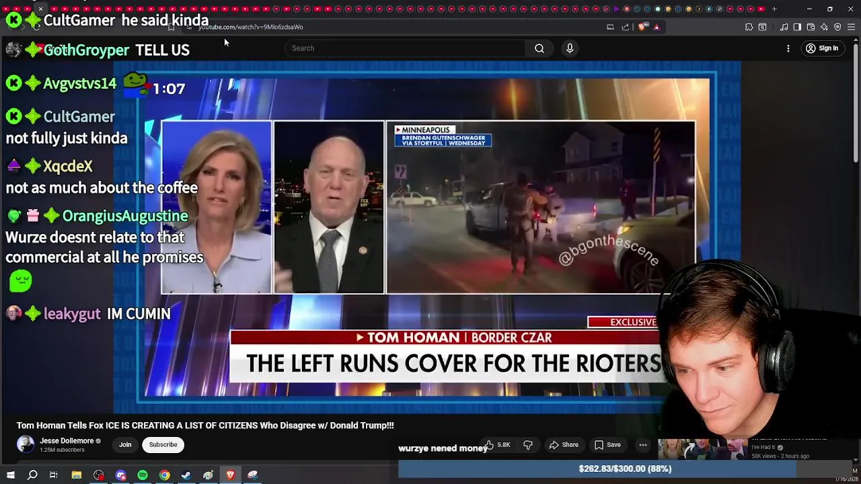Screen dimensions: 861x484
Task: Start voice search with microphone icon
Action: [570, 48]
